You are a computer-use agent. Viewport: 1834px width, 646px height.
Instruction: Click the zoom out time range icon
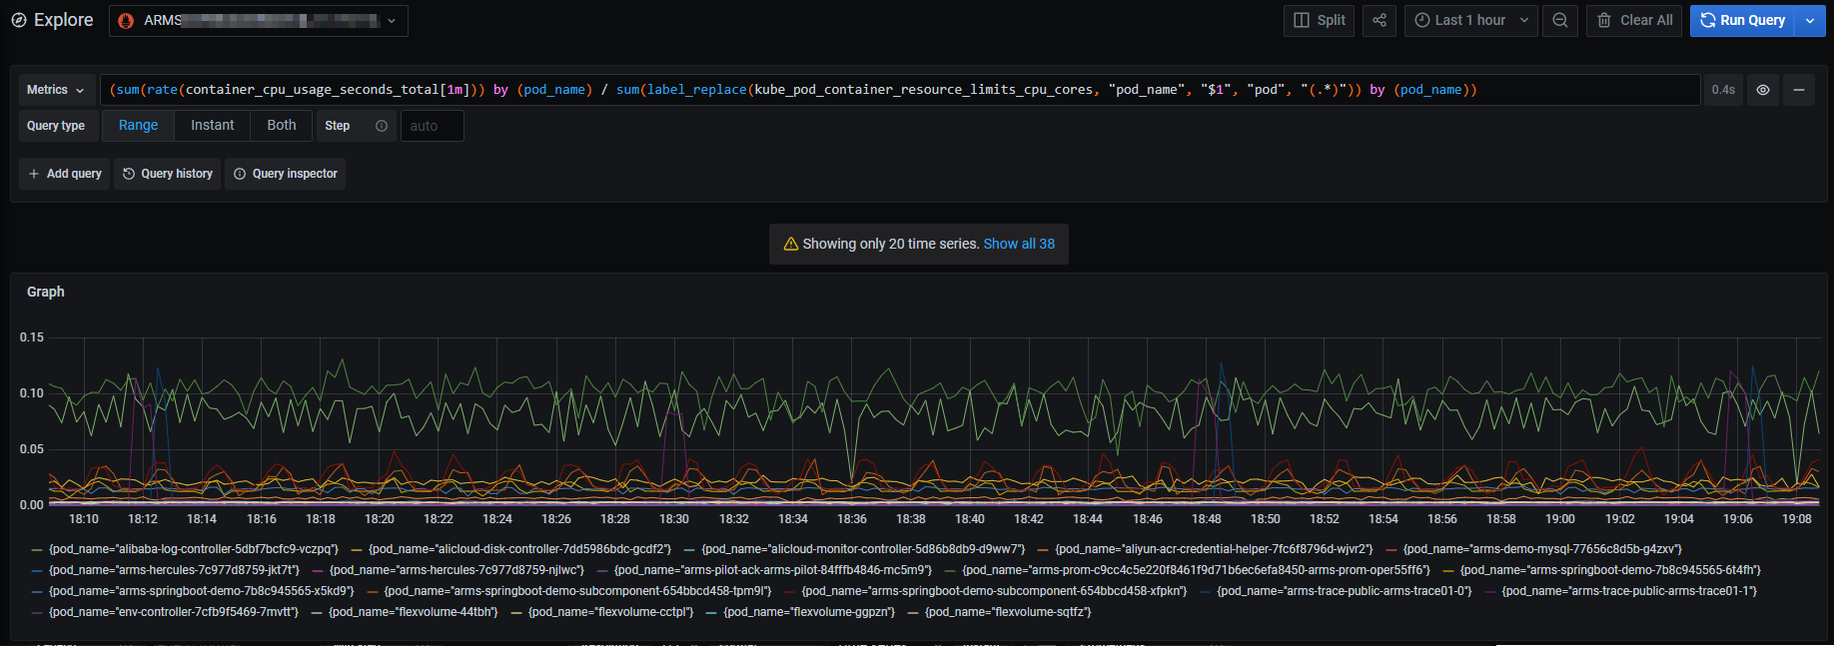tap(1560, 20)
